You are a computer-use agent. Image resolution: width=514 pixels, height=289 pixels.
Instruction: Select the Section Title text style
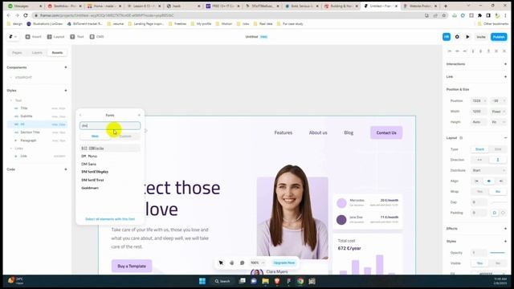click(x=37, y=132)
